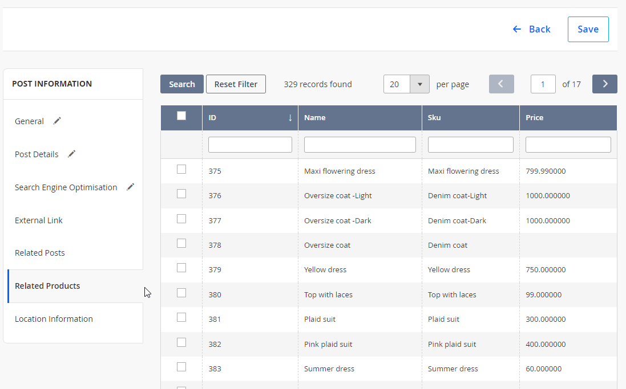
Task: Click the 'of 17' page count text
Action: [571, 84]
